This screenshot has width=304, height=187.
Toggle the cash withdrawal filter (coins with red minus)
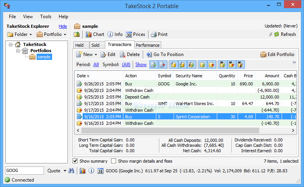tap(211, 65)
